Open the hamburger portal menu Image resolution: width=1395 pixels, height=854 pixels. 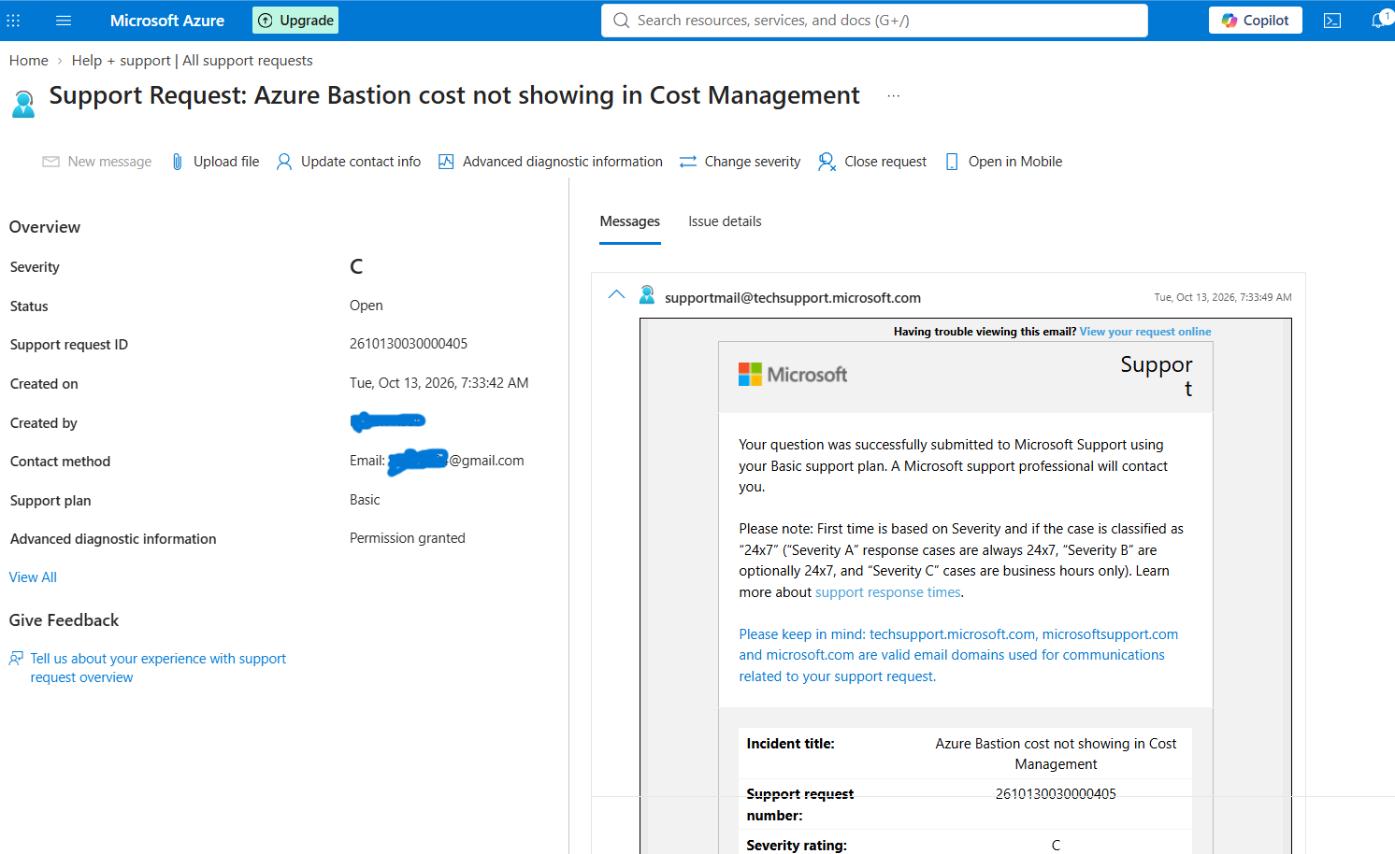point(64,21)
